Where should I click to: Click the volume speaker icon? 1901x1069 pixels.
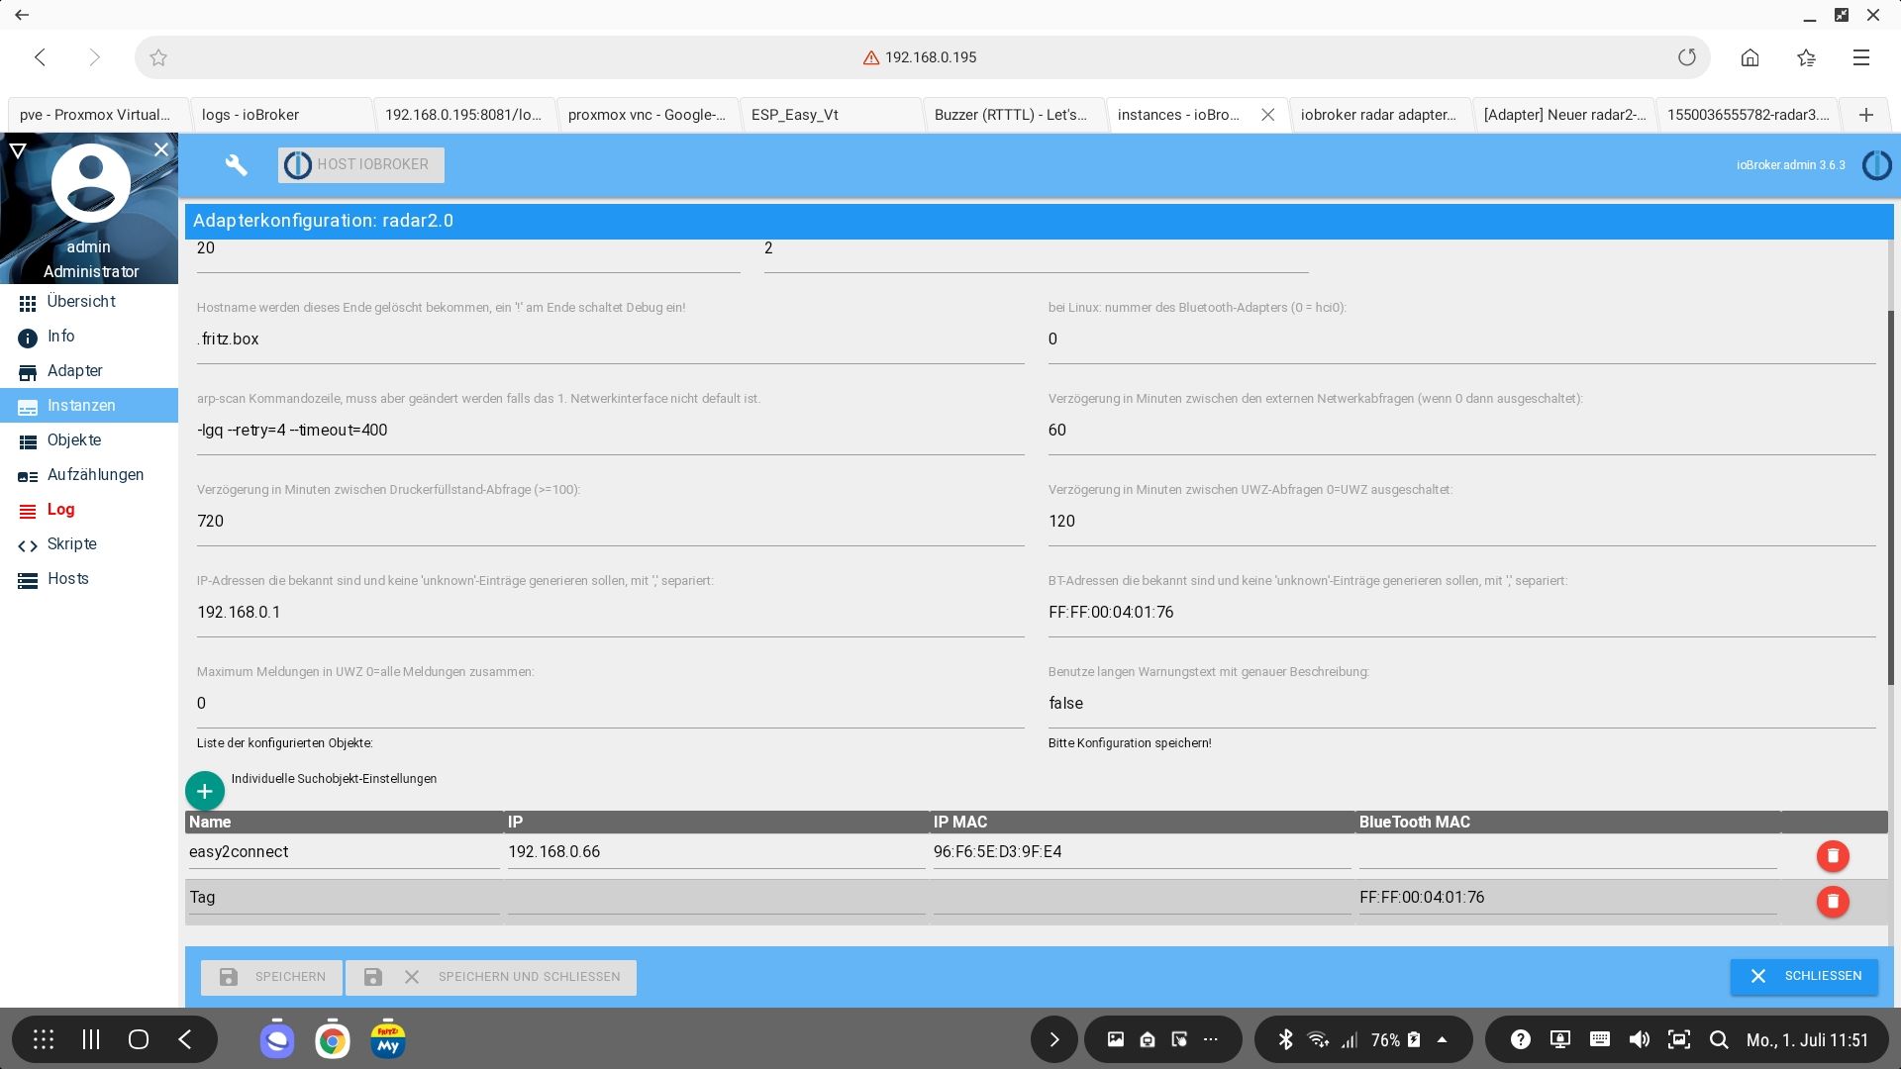[1640, 1039]
